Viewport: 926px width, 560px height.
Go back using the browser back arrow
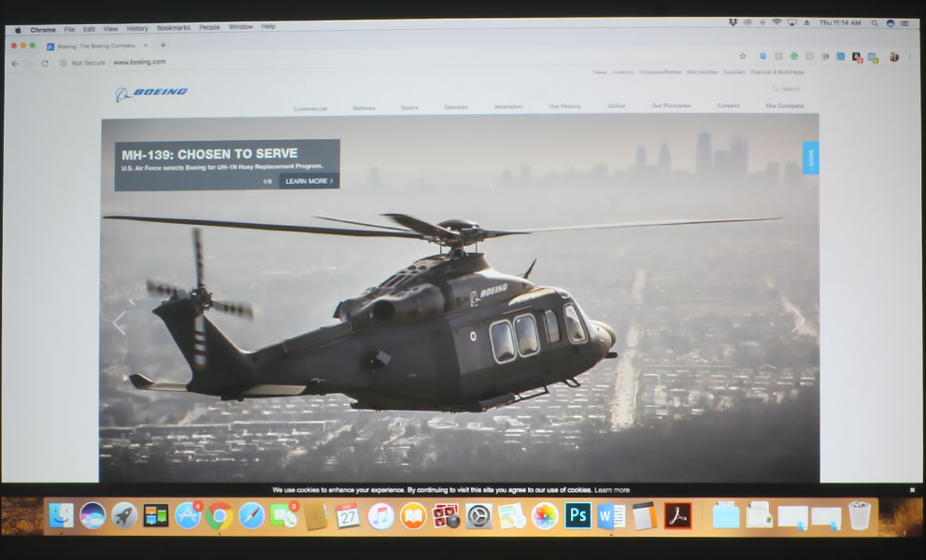tap(15, 63)
